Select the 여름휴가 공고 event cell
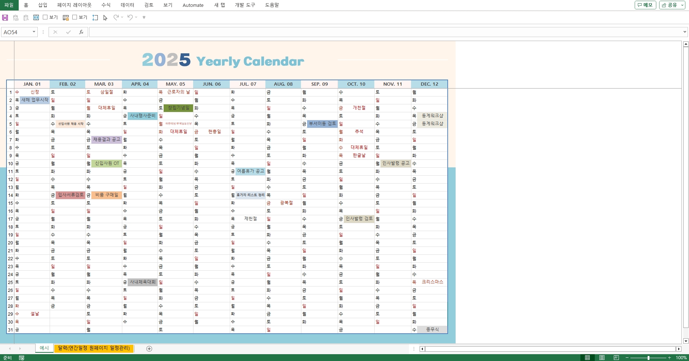This screenshot has height=361, width=689. [251, 171]
